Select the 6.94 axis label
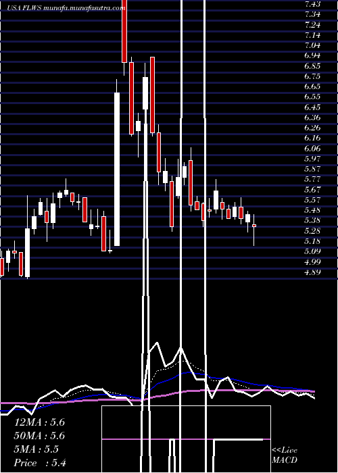Viewport: 338px width, 473px height. tap(312, 55)
